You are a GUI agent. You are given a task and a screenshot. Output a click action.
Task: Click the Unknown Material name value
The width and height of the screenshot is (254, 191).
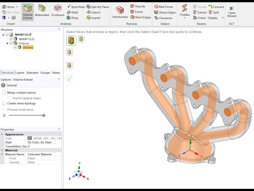[x=40, y=154]
